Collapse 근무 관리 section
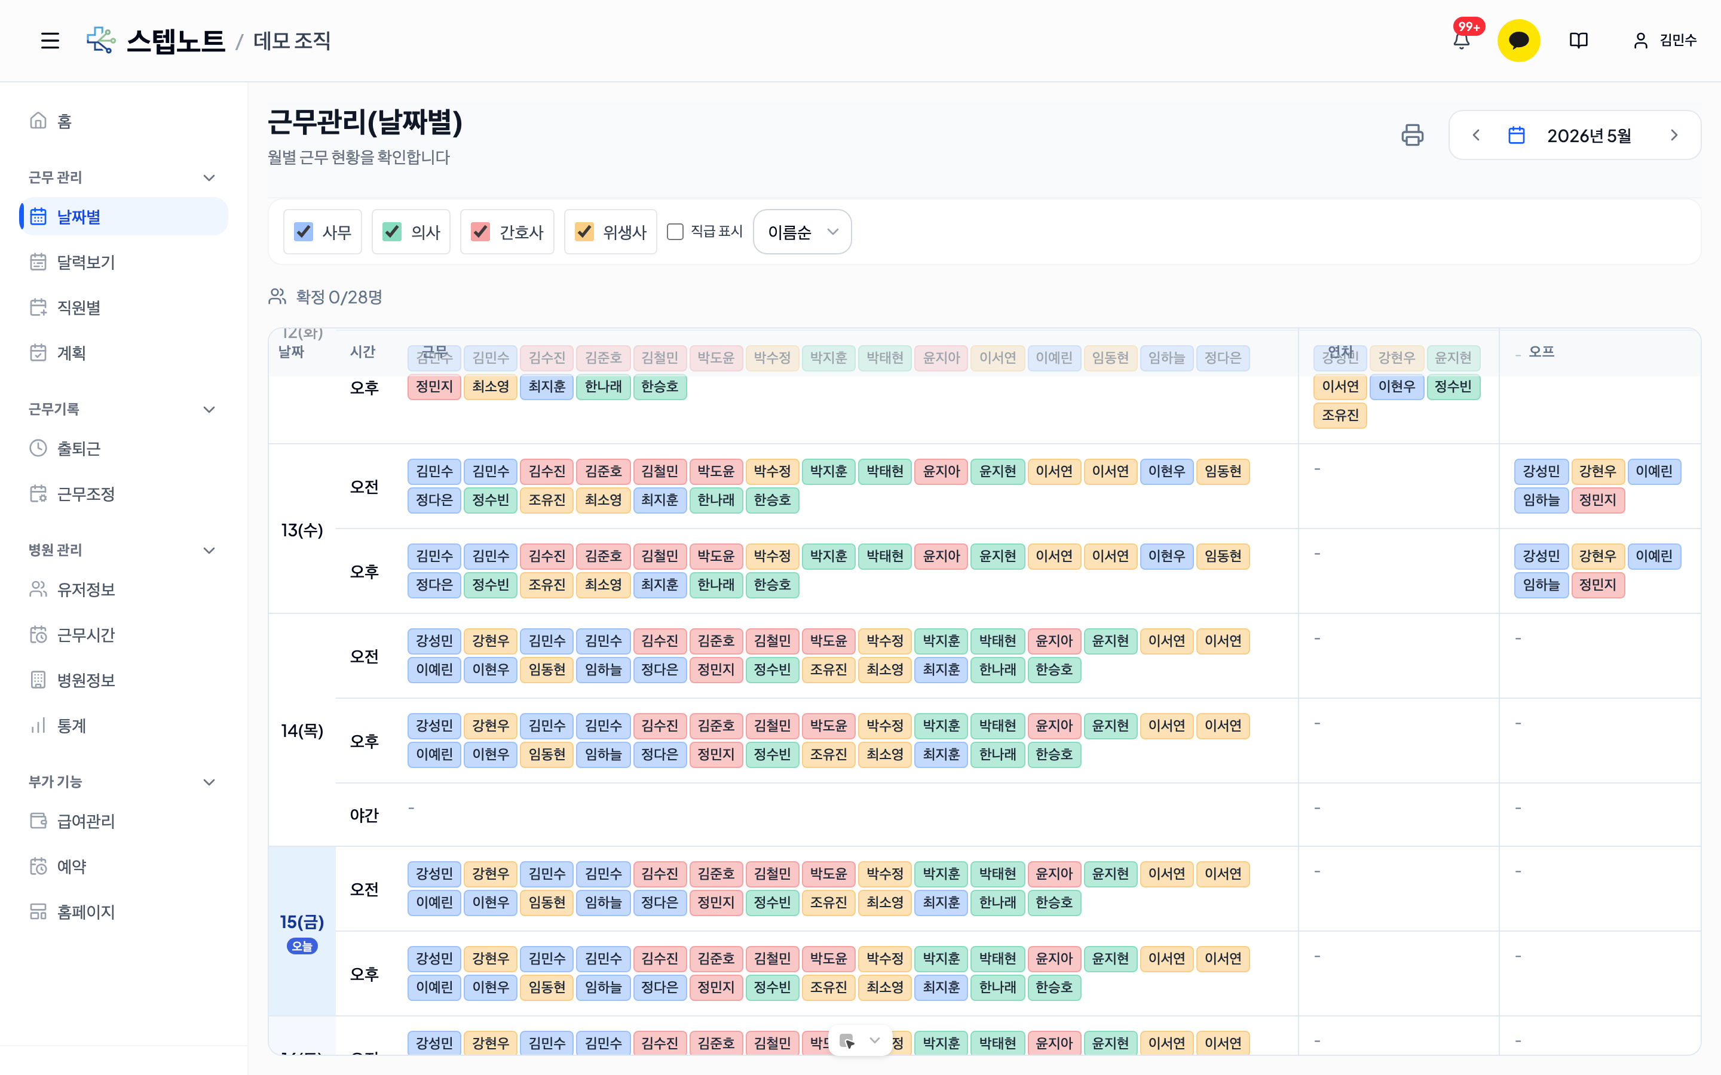This screenshot has height=1075, width=1721. coord(209,177)
